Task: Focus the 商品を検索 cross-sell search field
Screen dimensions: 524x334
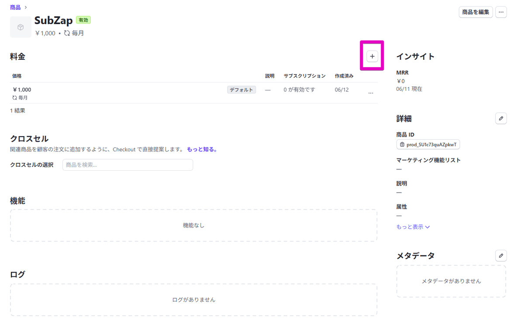Action: click(128, 165)
